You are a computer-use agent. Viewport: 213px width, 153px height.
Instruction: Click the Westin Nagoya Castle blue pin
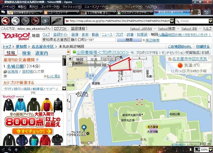85,127
